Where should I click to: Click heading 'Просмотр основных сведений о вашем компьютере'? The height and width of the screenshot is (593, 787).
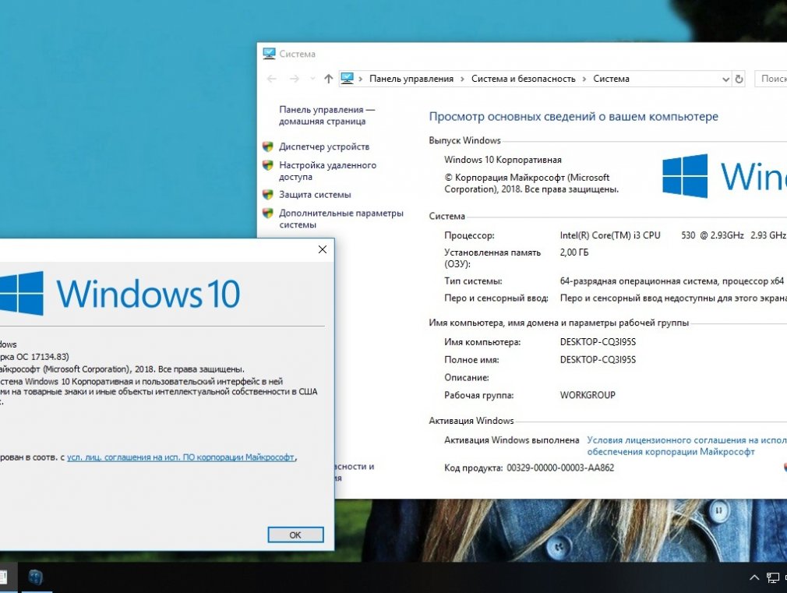[x=573, y=116]
